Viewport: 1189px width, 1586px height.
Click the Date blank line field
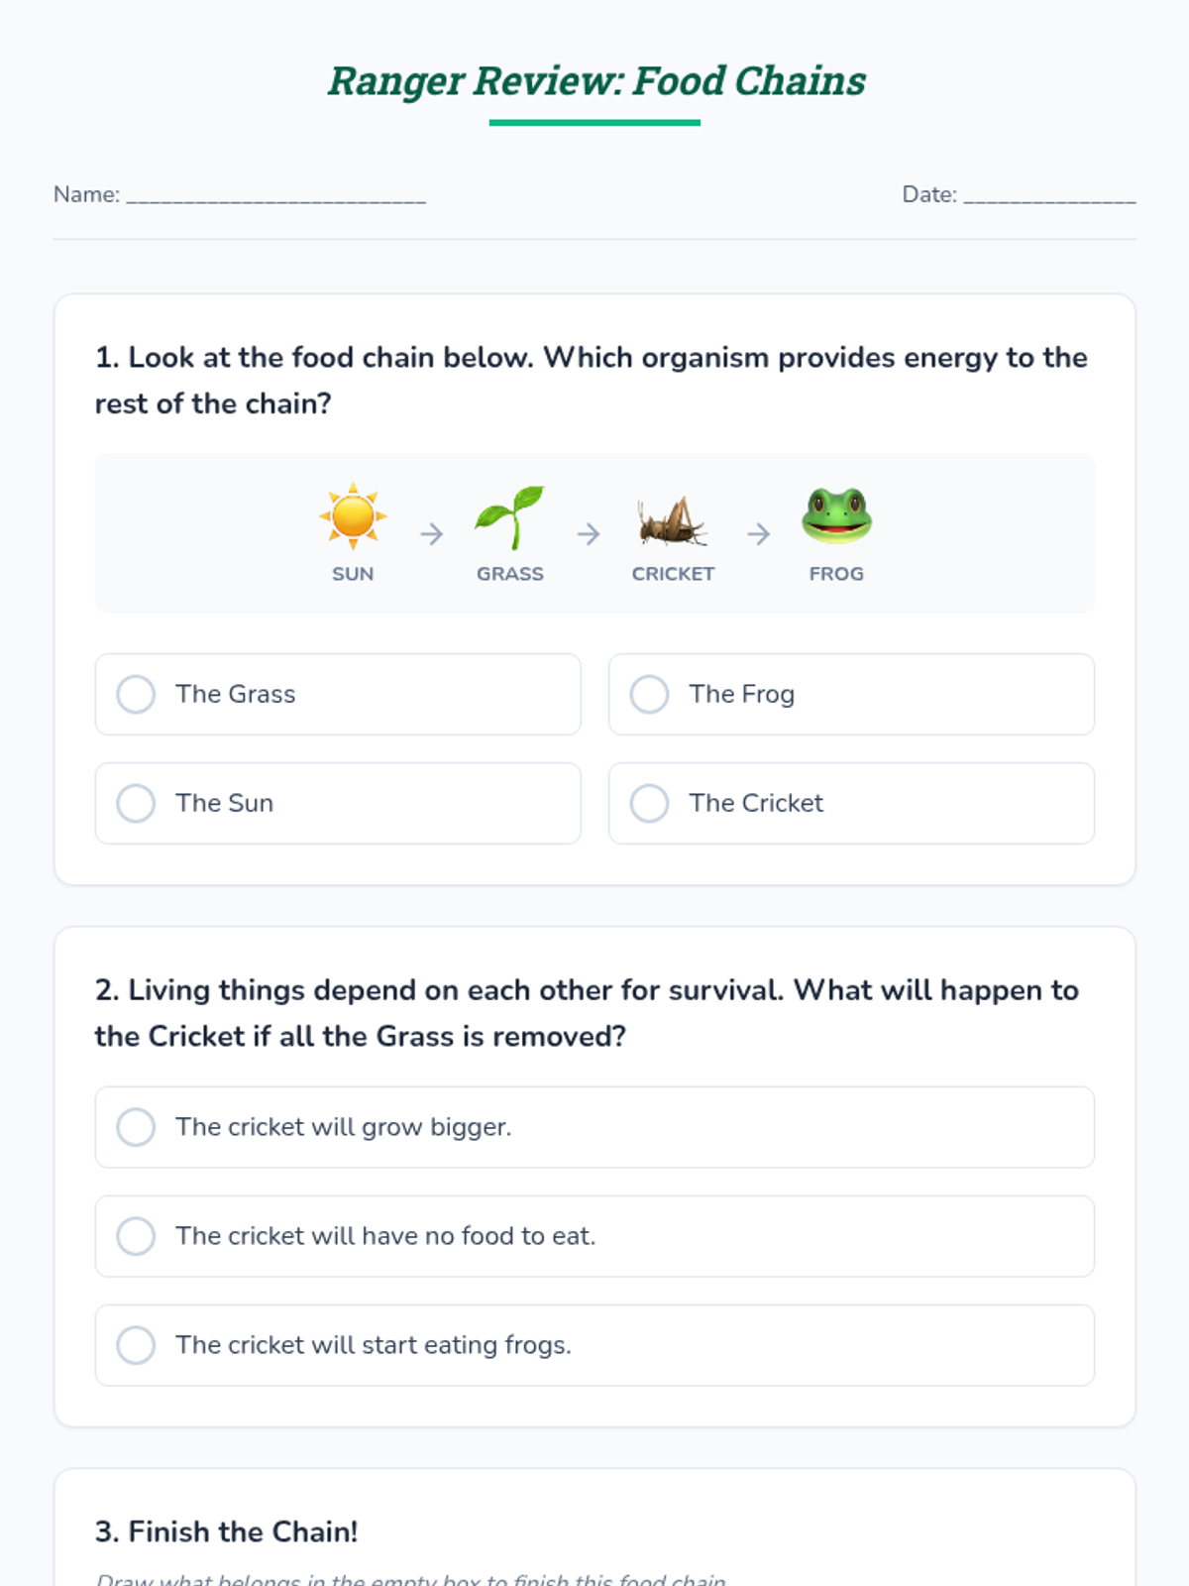click(1049, 195)
